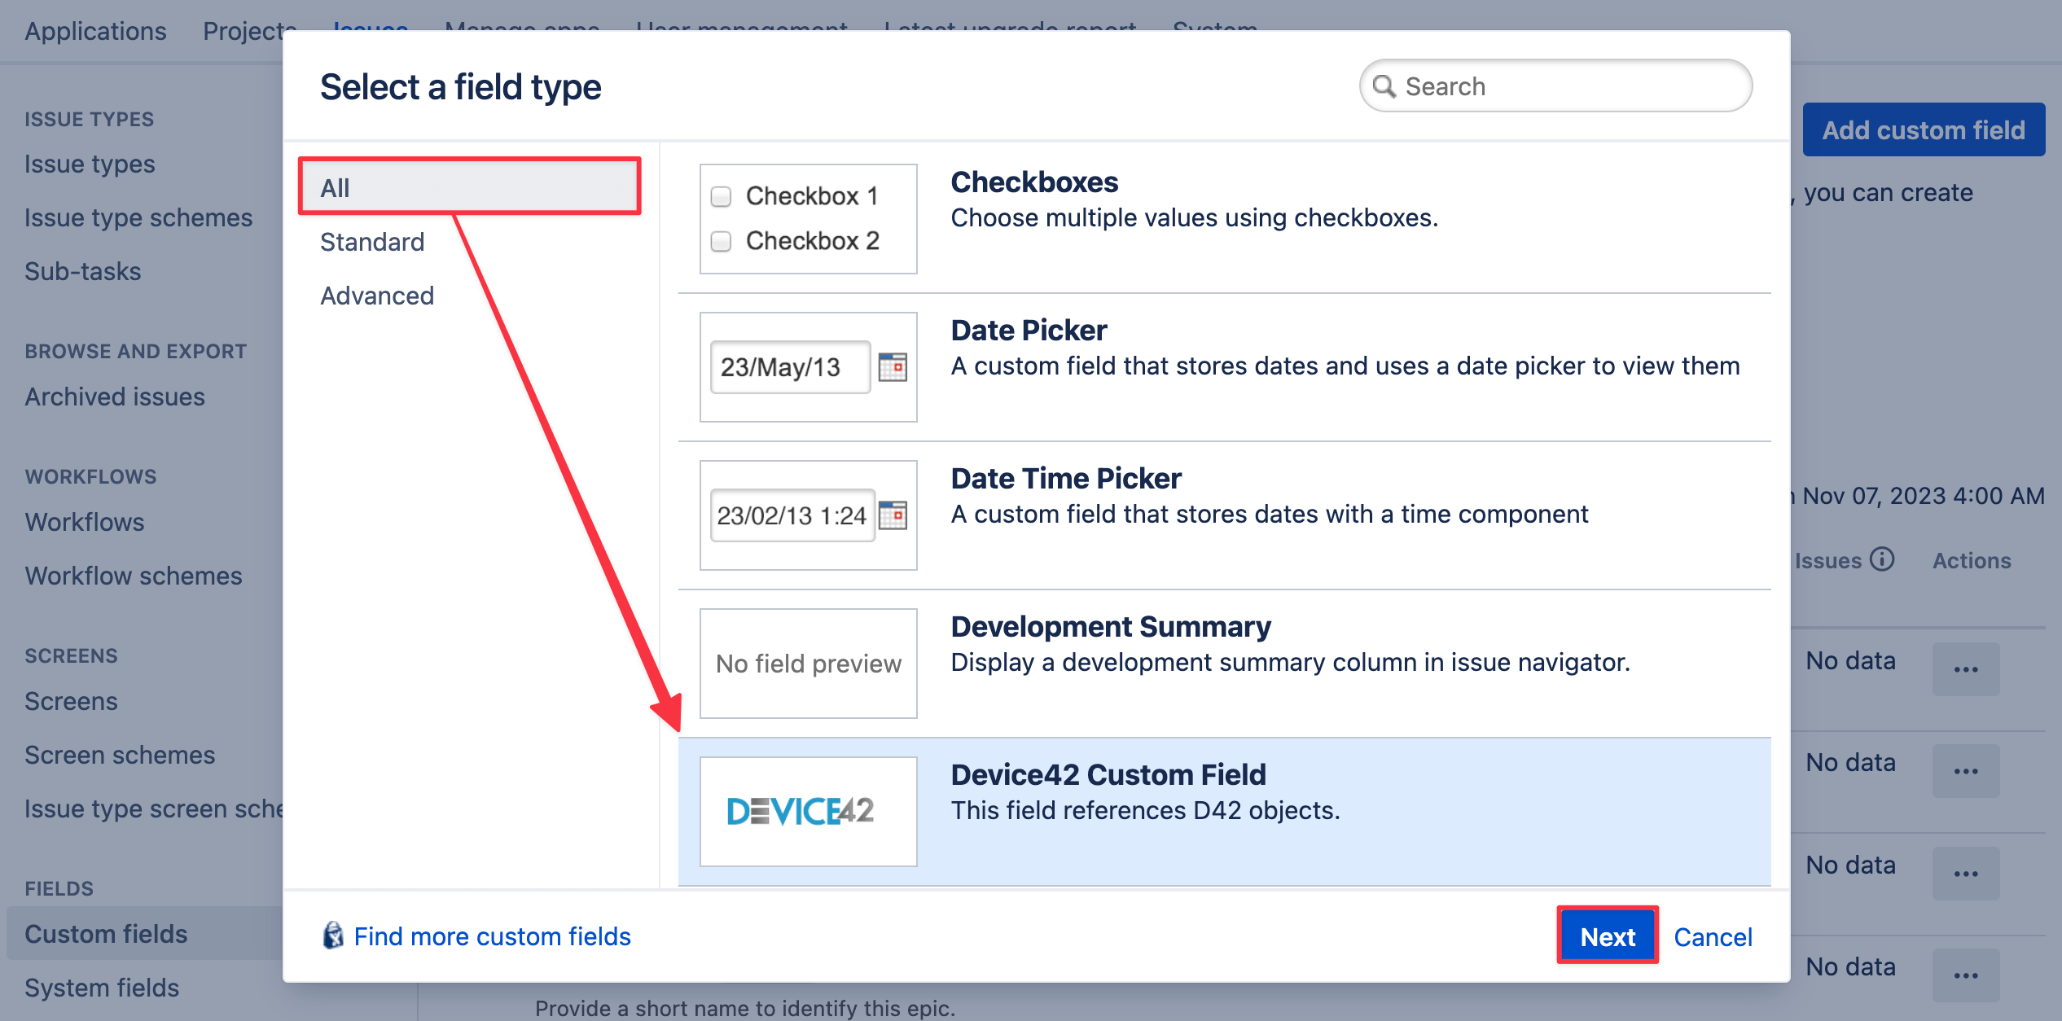
Task: Click the Add custom field button
Action: tap(1924, 129)
